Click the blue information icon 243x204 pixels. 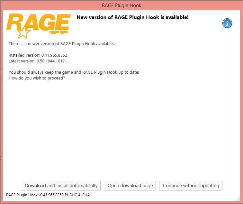(x=227, y=23)
